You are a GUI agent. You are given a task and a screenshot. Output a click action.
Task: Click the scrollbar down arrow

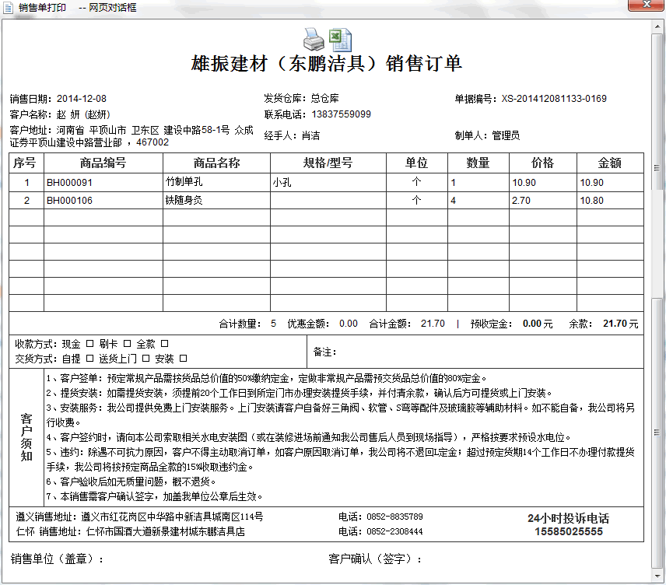click(x=657, y=576)
